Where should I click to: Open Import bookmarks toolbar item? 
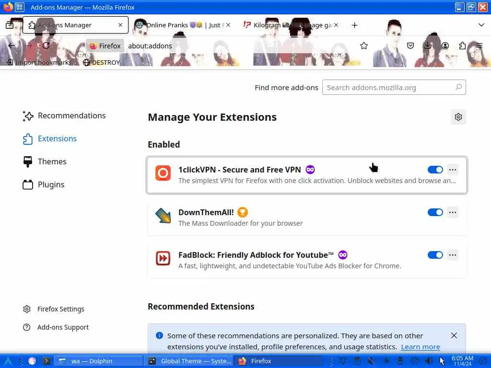[x=42, y=62]
